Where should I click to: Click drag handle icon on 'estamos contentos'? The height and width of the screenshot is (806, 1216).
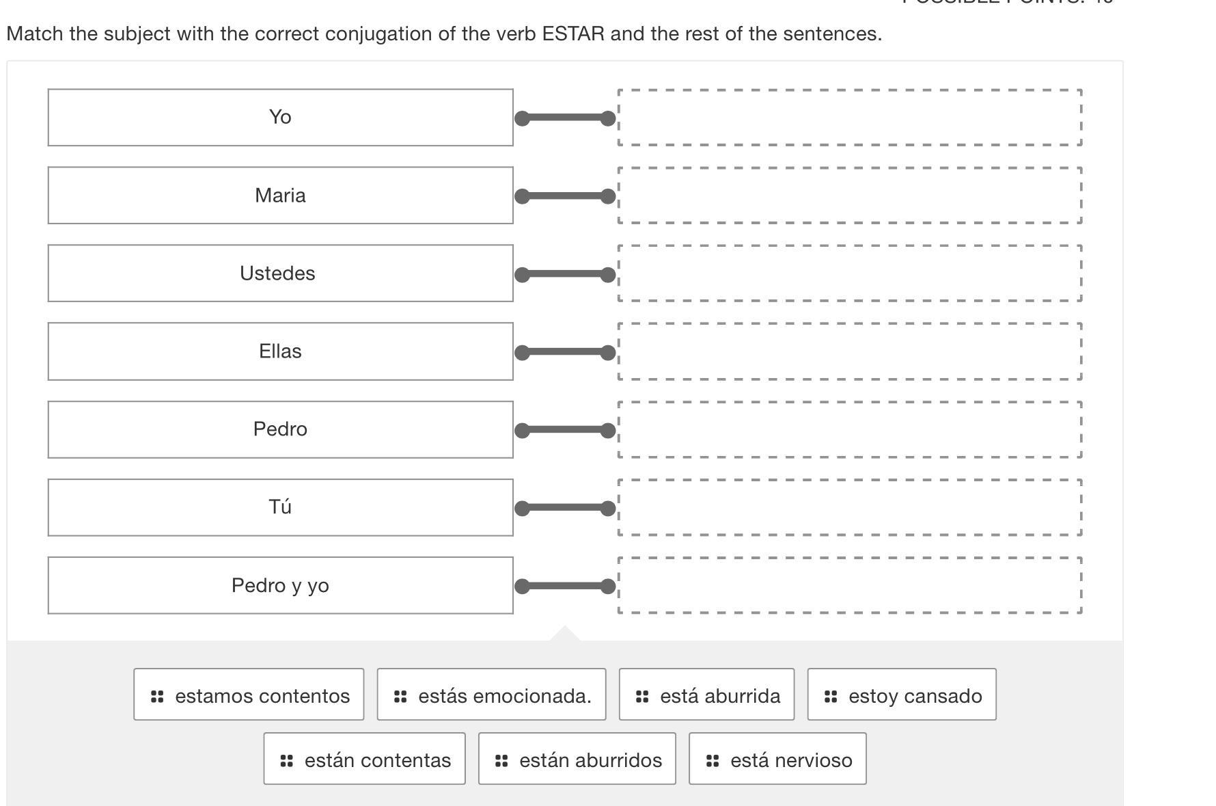pyautogui.click(x=157, y=696)
